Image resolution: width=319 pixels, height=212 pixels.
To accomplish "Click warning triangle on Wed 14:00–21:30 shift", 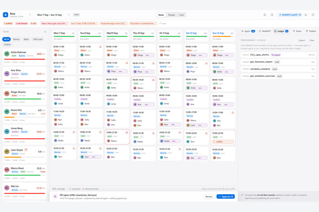I will click(127, 132).
